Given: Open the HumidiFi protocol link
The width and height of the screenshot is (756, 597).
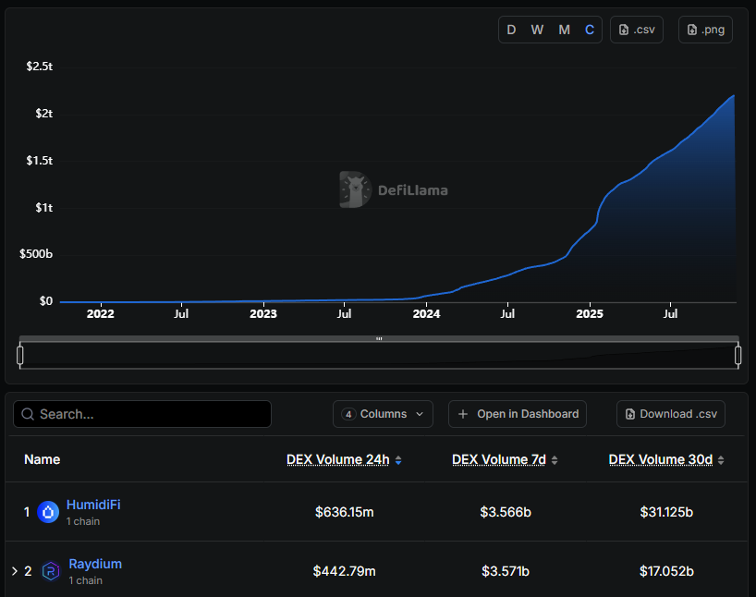Looking at the screenshot, I should point(93,505).
